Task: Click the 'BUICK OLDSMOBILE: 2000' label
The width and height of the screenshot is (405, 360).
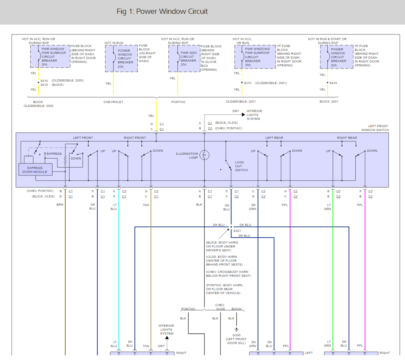Action: click(38, 104)
